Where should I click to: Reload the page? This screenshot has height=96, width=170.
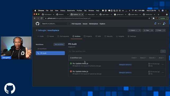click(x=41, y=18)
